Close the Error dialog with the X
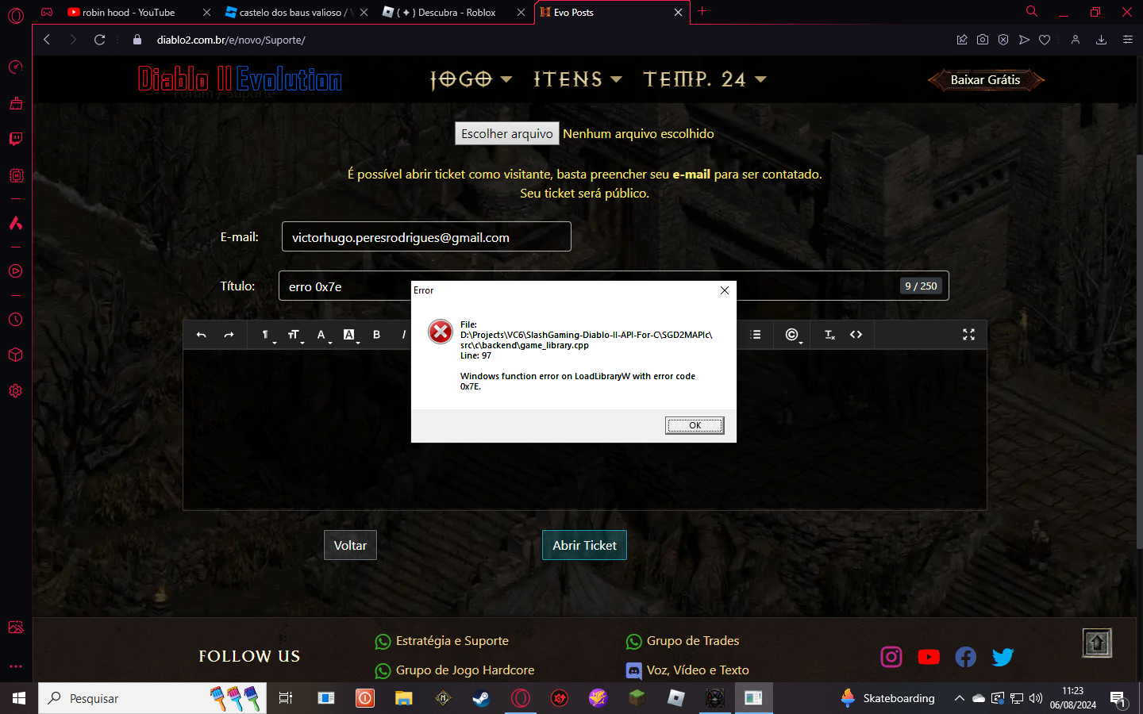 pyautogui.click(x=724, y=290)
